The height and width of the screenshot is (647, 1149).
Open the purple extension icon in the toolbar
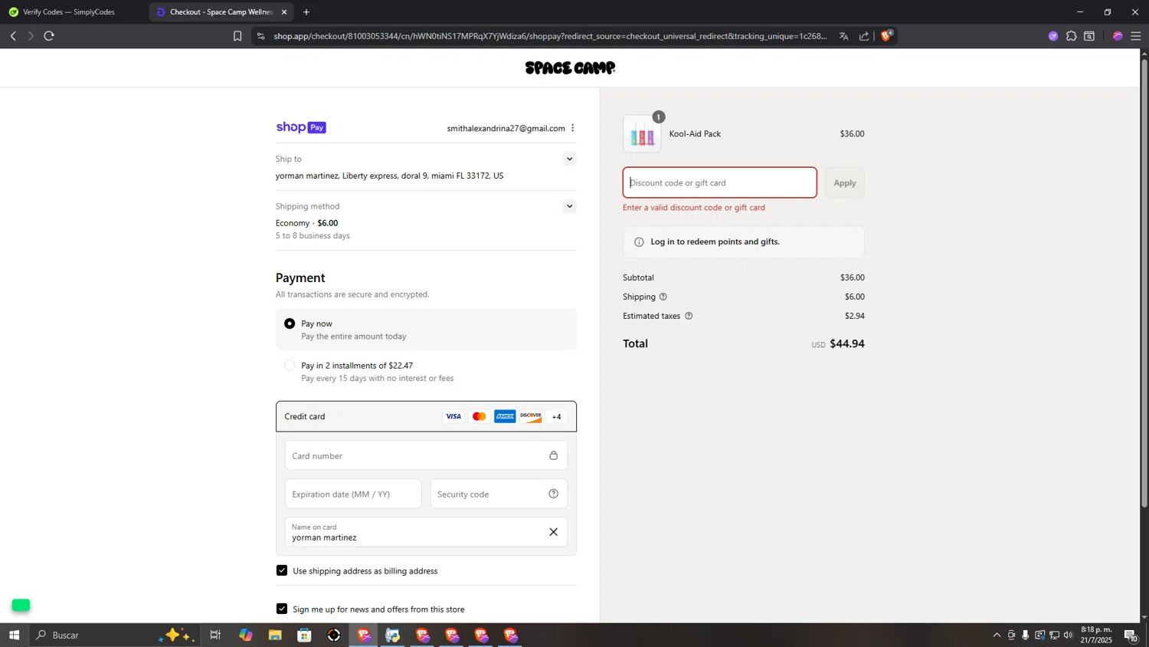point(1053,36)
